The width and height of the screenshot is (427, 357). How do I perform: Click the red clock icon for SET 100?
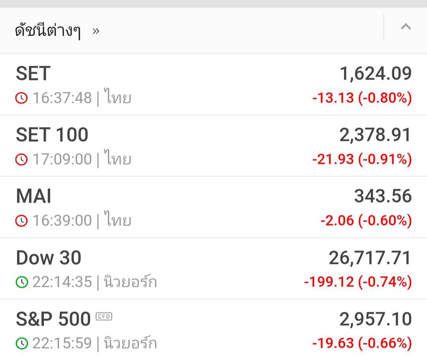(x=22, y=159)
